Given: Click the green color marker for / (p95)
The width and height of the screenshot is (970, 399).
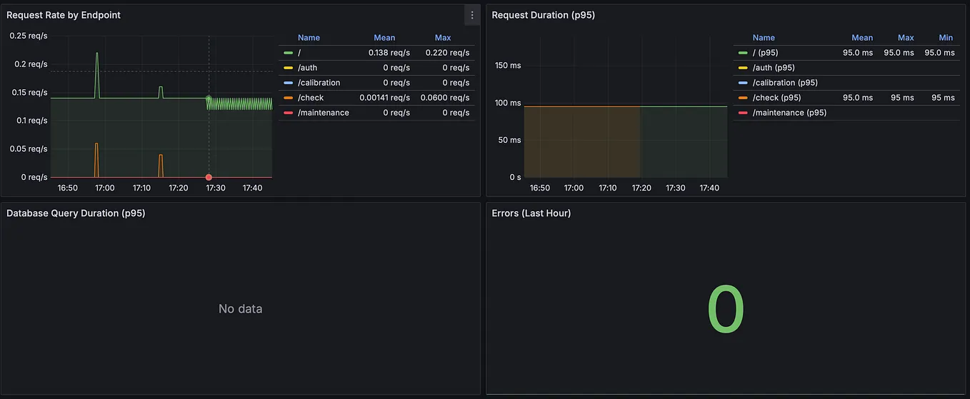Looking at the screenshot, I should coord(743,53).
